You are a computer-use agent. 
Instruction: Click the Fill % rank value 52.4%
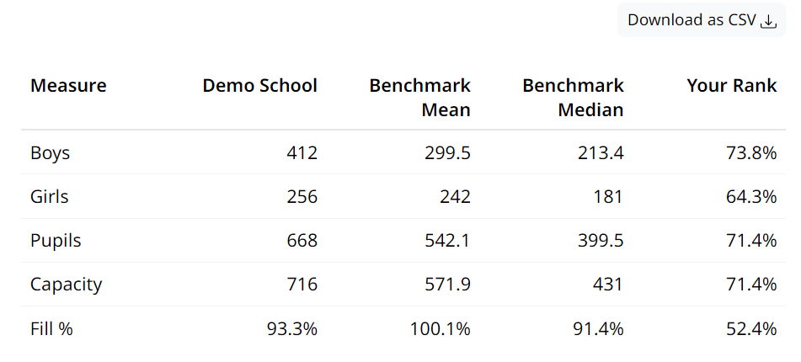751,328
